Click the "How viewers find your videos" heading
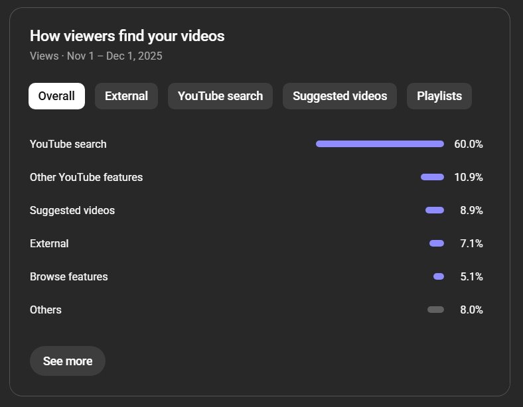 [x=127, y=36]
